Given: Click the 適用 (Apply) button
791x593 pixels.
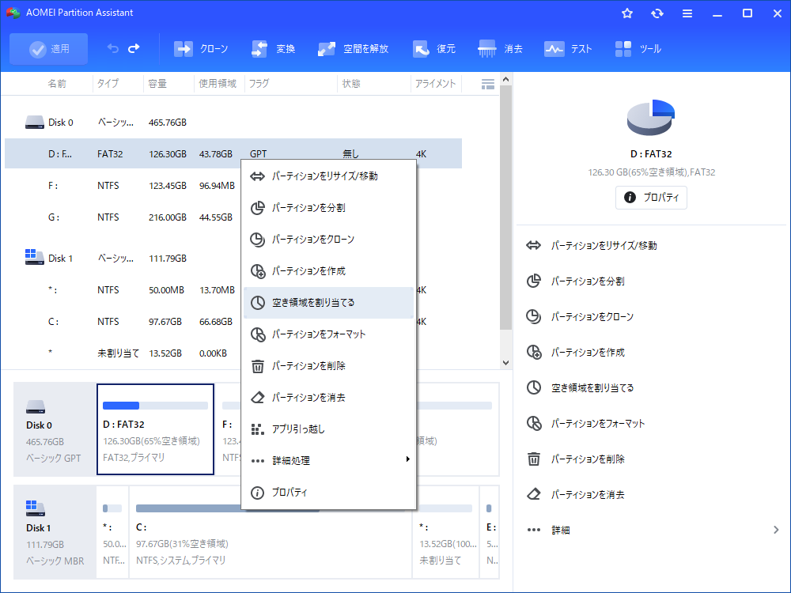Looking at the screenshot, I should [x=49, y=49].
